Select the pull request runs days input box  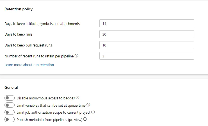pyautogui.click(x=147, y=45)
